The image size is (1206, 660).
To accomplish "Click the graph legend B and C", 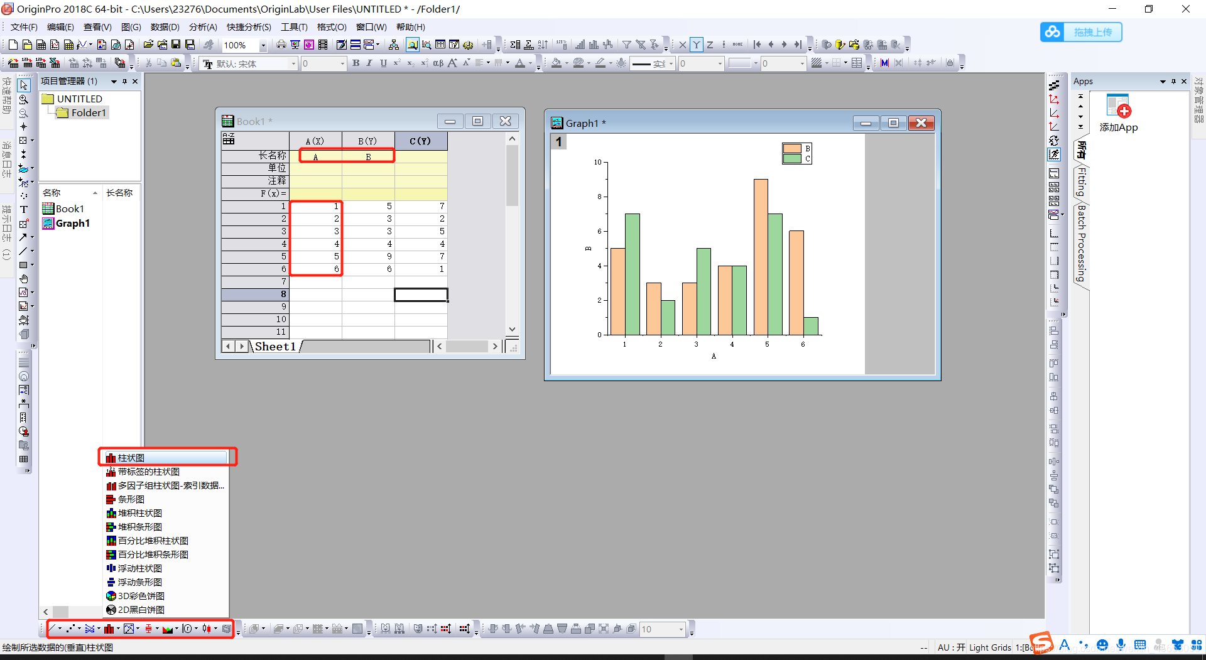I will coord(798,153).
